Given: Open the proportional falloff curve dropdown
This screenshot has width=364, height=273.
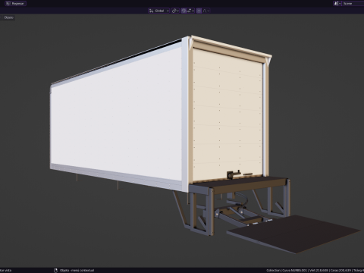Looking at the screenshot, I should tap(206, 11).
